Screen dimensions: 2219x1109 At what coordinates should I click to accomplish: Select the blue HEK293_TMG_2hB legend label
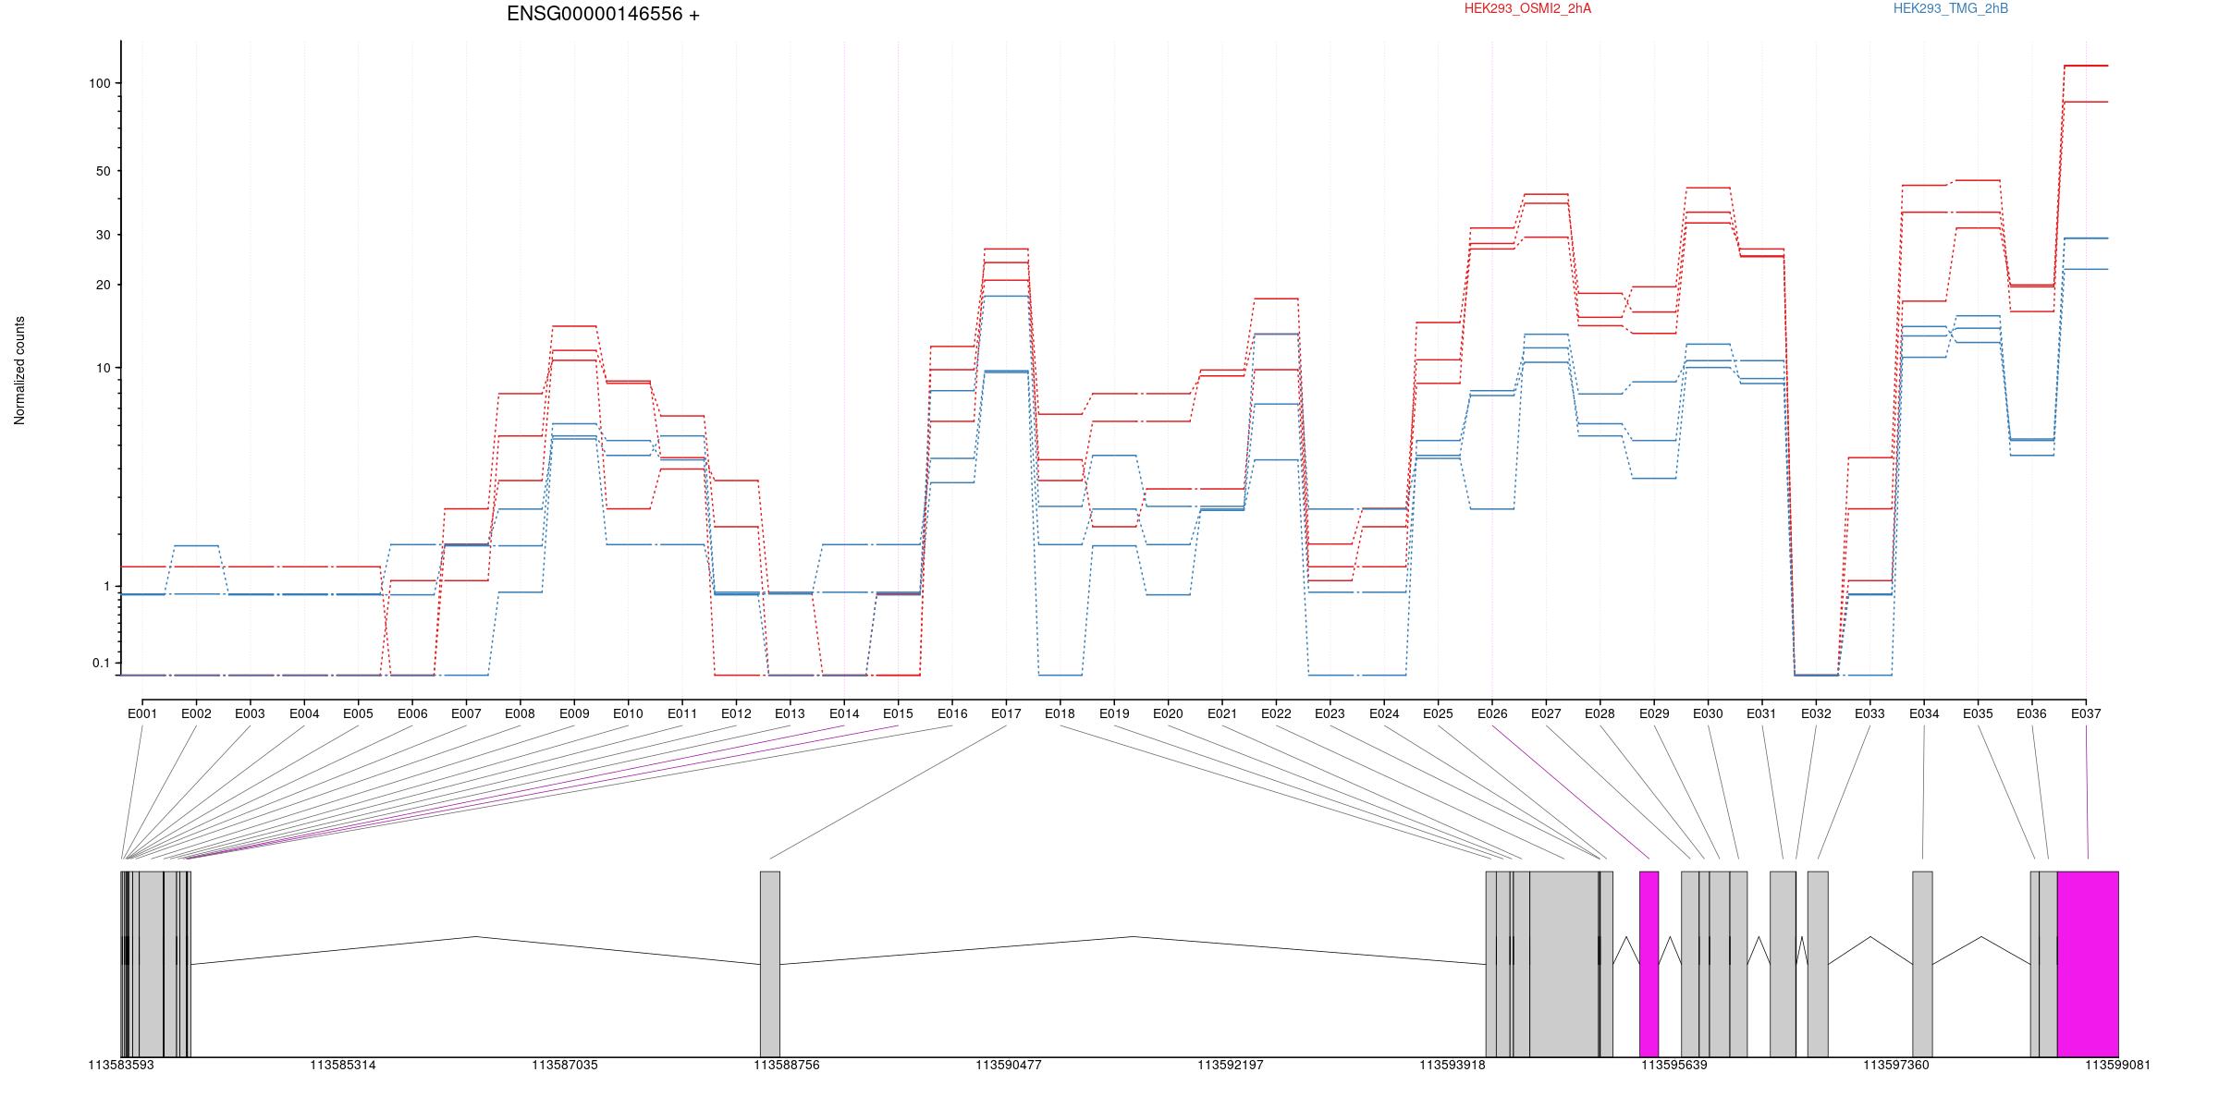[x=1950, y=8]
